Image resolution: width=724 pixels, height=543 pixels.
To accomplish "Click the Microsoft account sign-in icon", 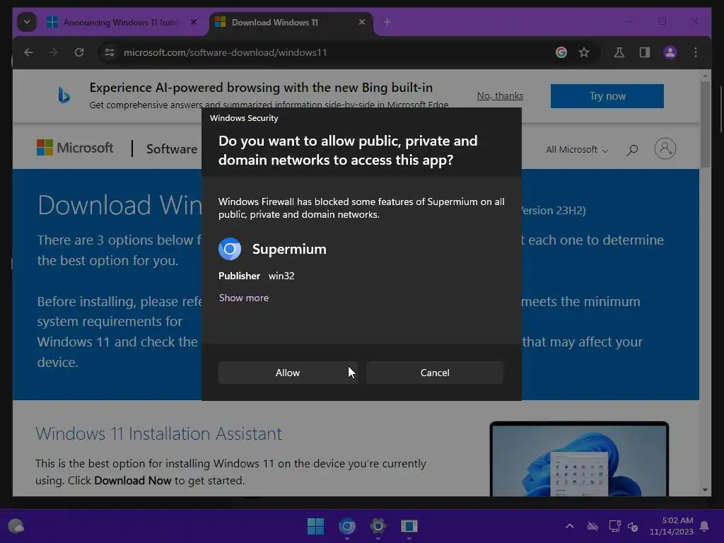I will click(x=665, y=148).
